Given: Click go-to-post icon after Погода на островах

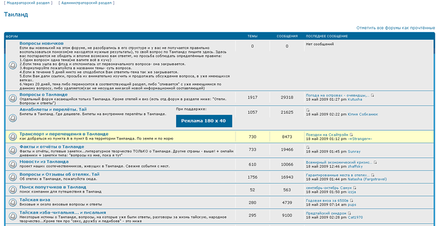Looking at the screenshot, I should click(x=373, y=95).
